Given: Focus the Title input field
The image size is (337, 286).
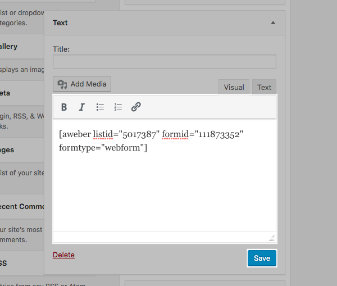Looking at the screenshot, I should point(164,62).
